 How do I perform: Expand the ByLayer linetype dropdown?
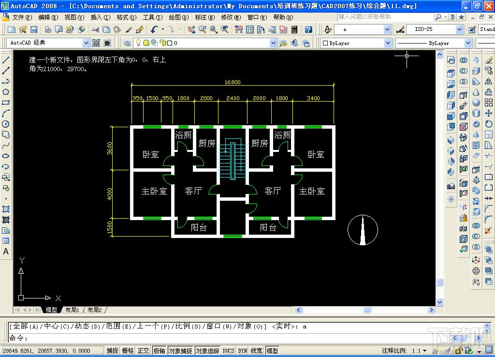point(468,43)
